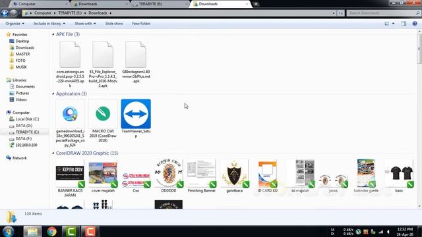This screenshot has height=237, width=422.
Task: Select the BANNER KAOS JARAN graphic
Action: [70, 178]
